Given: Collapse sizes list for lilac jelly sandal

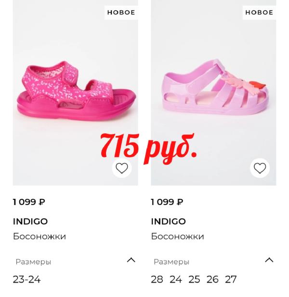Looking at the screenshot, I should click(x=269, y=260).
